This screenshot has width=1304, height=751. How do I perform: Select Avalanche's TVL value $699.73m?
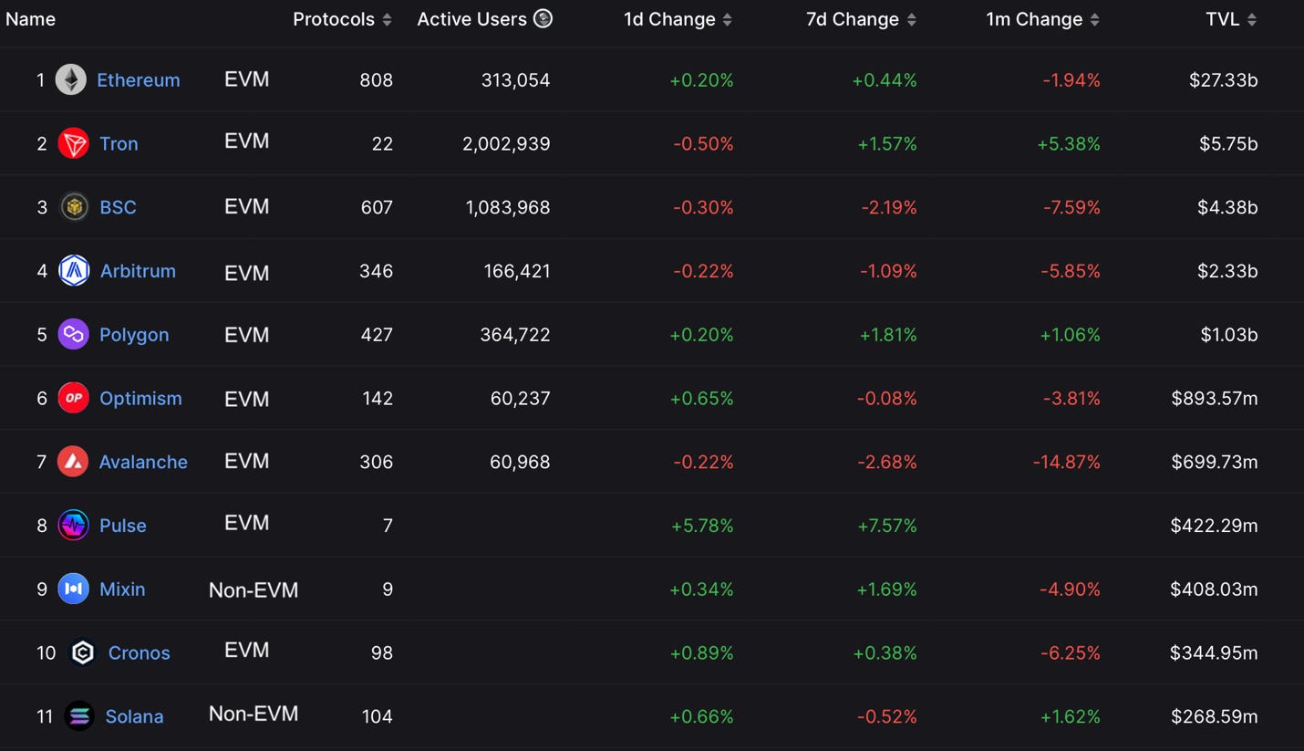(1215, 462)
